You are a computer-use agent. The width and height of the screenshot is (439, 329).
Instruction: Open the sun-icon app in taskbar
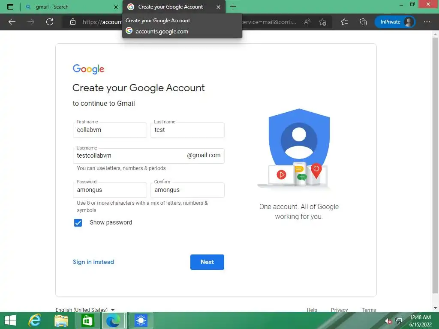tap(141, 320)
